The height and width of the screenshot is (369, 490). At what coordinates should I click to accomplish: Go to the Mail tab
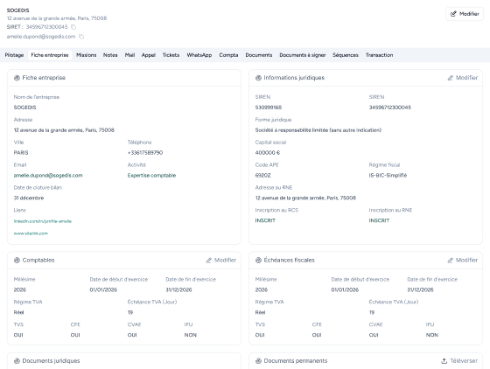129,55
